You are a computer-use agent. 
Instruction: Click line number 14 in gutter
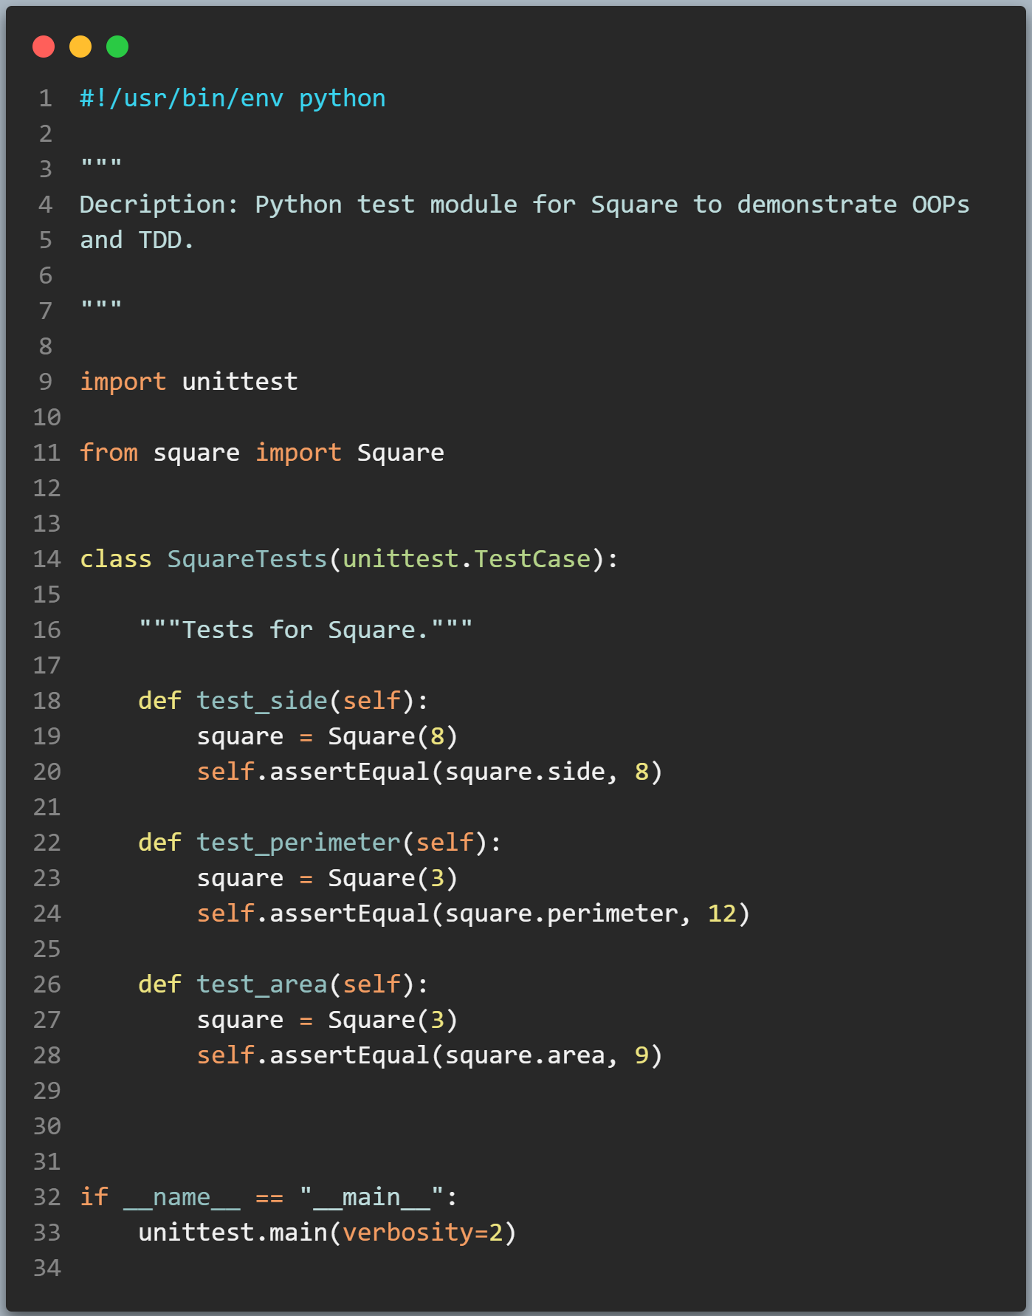pyautogui.click(x=47, y=559)
